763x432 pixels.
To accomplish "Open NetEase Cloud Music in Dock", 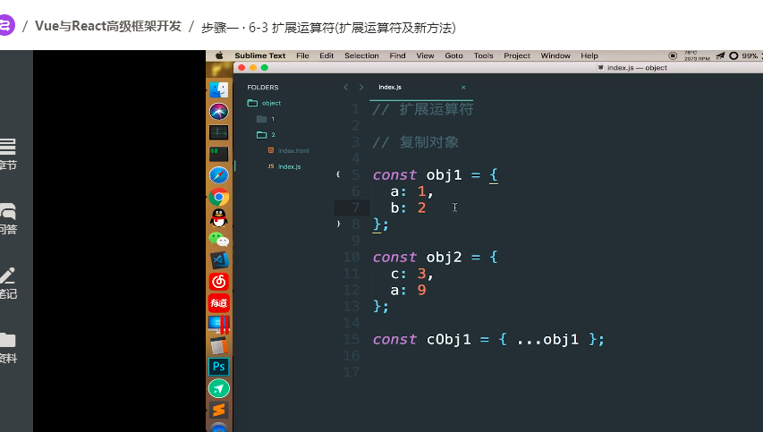I will (x=219, y=281).
